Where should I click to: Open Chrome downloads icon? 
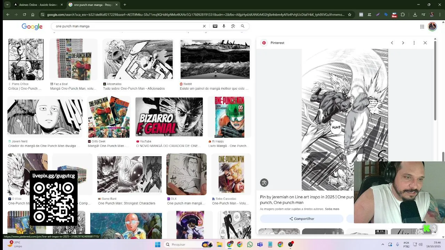point(415,15)
